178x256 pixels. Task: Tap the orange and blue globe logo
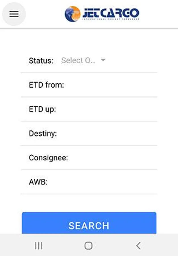click(x=73, y=14)
